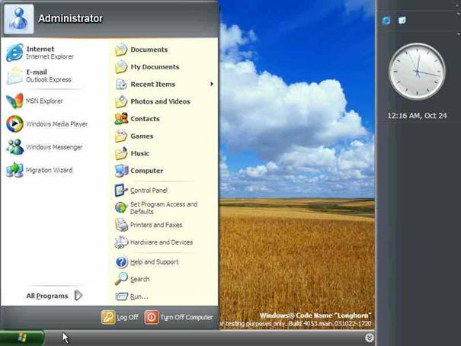Open the Photos and Videos folder icon

[121, 101]
